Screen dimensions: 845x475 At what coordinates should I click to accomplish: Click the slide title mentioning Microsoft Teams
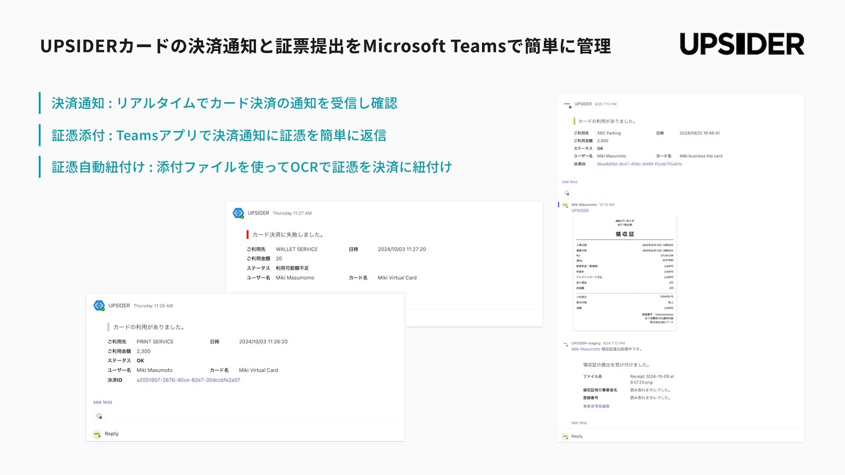(x=325, y=46)
